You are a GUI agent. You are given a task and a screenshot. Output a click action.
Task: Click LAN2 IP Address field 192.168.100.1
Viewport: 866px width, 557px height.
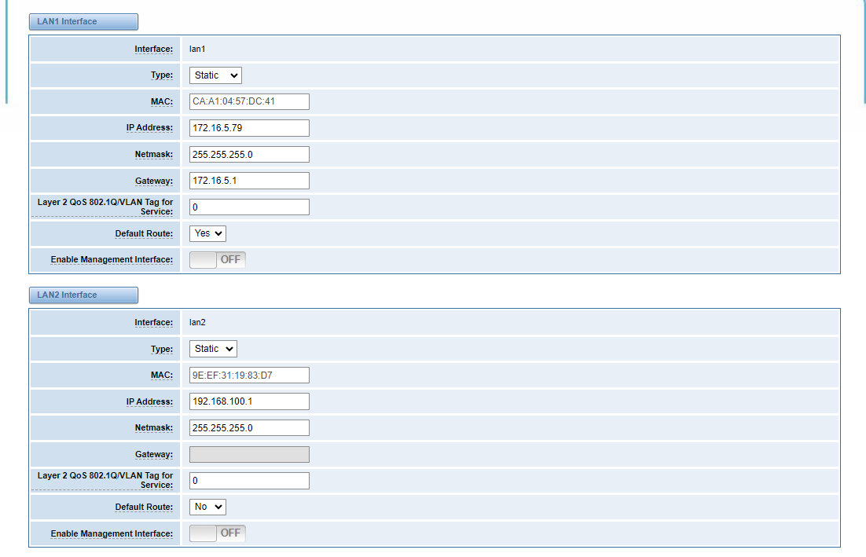click(x=249, y=401)
